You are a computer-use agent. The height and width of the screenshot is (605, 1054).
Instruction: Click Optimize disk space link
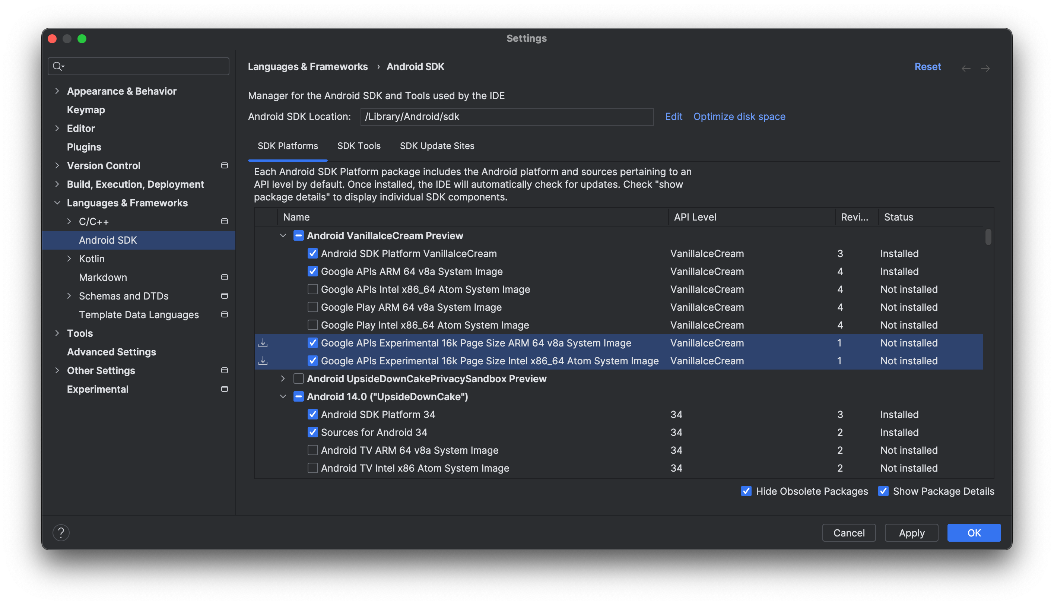[739, 116]
